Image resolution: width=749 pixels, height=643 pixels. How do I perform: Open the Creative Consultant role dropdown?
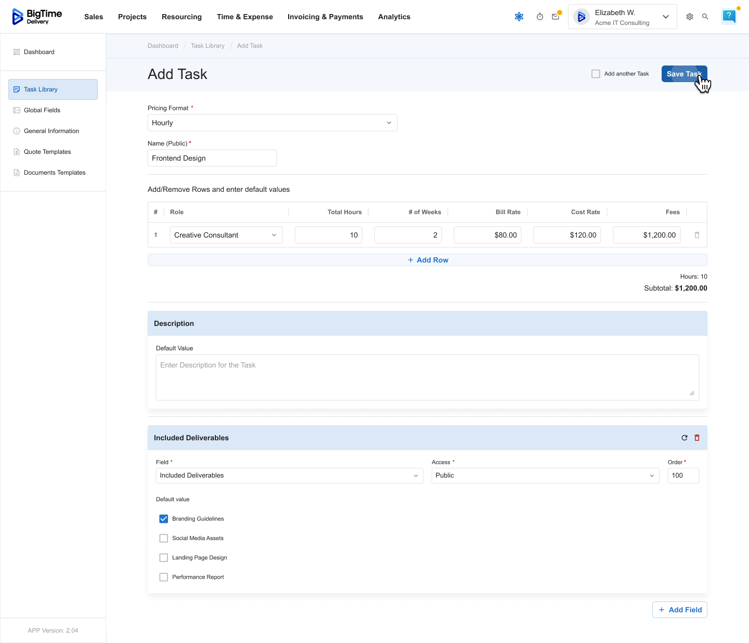(226, 235)
